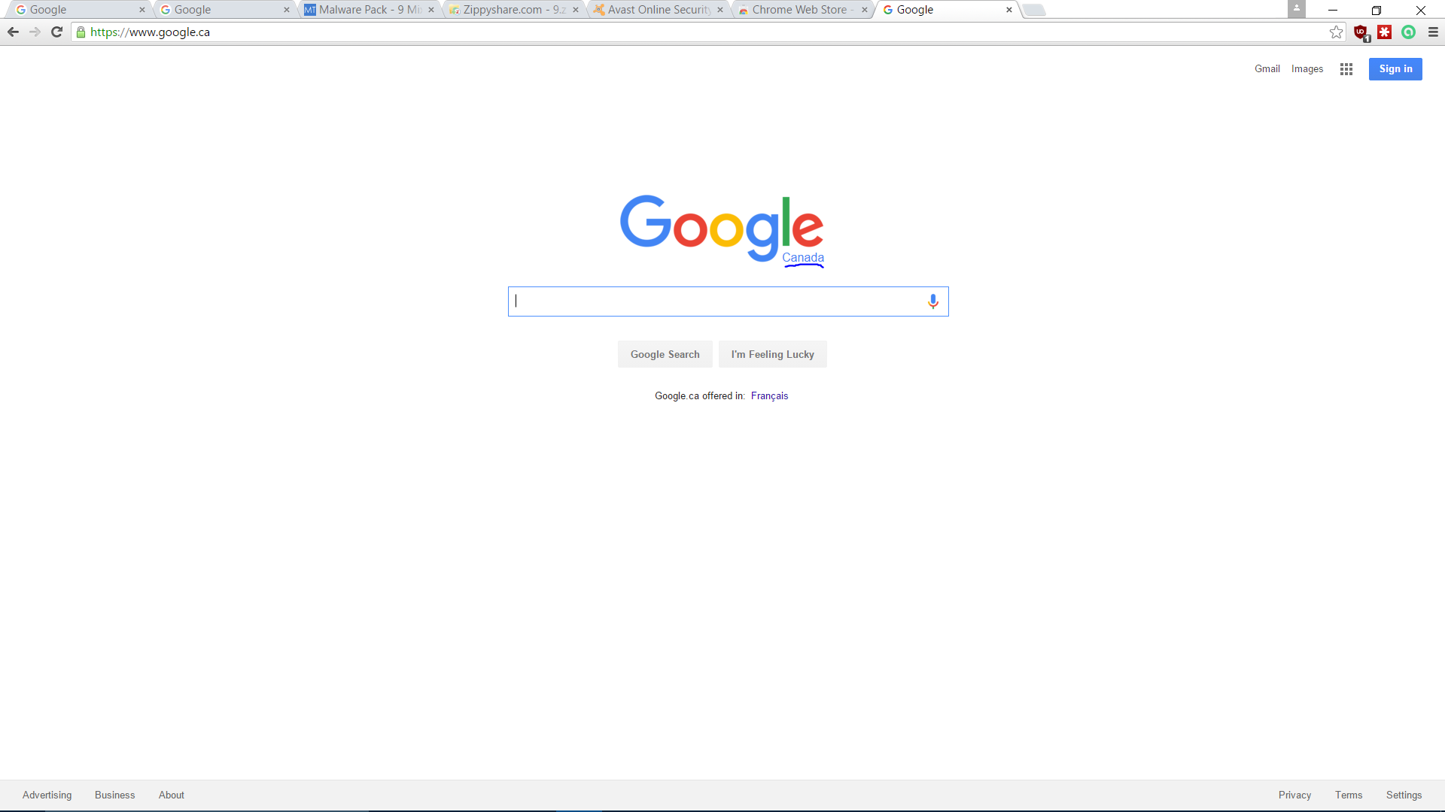Viewport: 1445px width, 812px height.
Task: Click the browser back arrow
Action: point(13,32)
